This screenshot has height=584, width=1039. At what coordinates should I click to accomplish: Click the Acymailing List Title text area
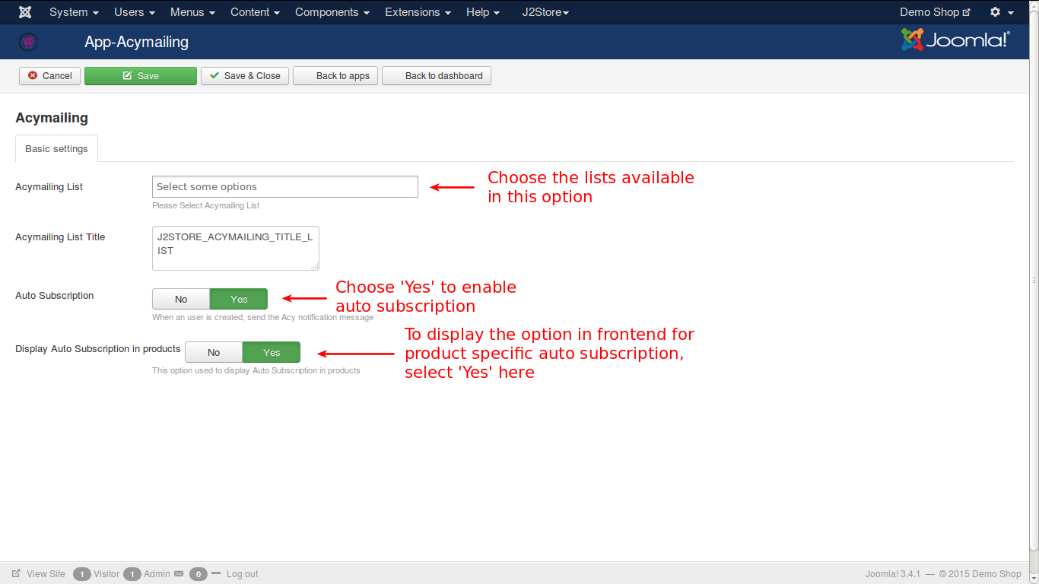click(x=236, y=248)
